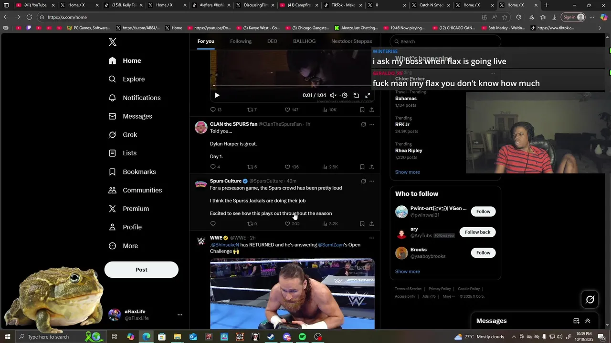This screenshot has height=343, width=611.
Task: Follow the Brooks account
Action: pyautogui.click(x=483, y=253)
